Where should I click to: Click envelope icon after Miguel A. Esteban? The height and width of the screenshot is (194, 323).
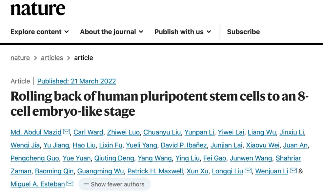[70, 183]
